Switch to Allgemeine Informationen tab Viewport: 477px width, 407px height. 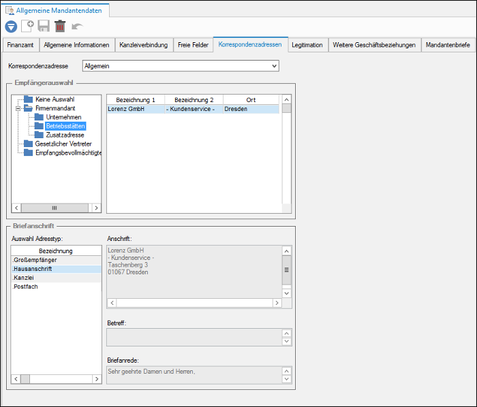point(76,45)
